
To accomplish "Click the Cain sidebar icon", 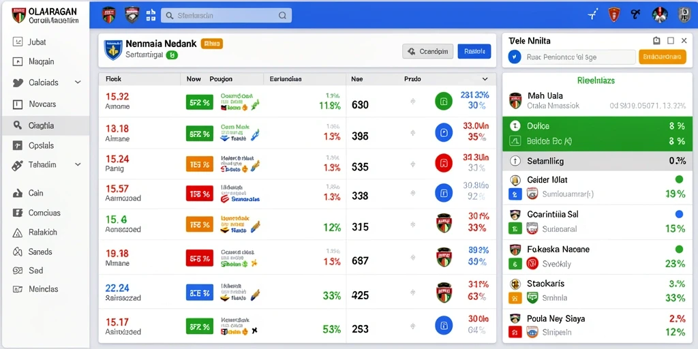I will coord(17,193).
